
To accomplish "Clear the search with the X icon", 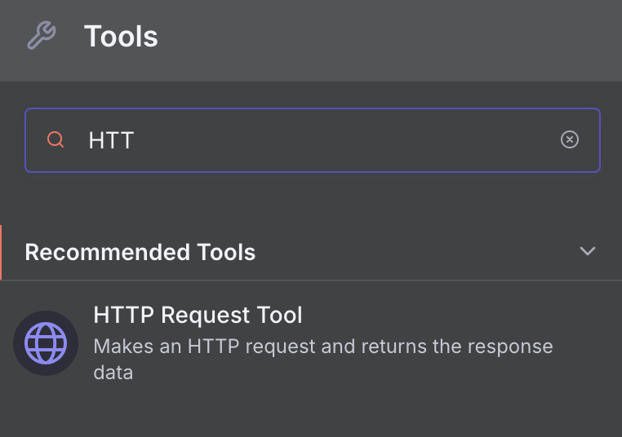I will 570,140.
